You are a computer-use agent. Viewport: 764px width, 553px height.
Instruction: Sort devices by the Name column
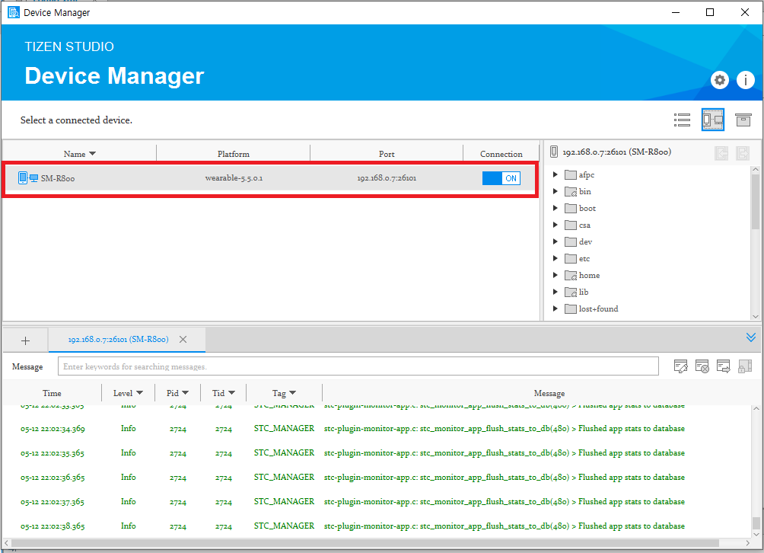point(79,154)
